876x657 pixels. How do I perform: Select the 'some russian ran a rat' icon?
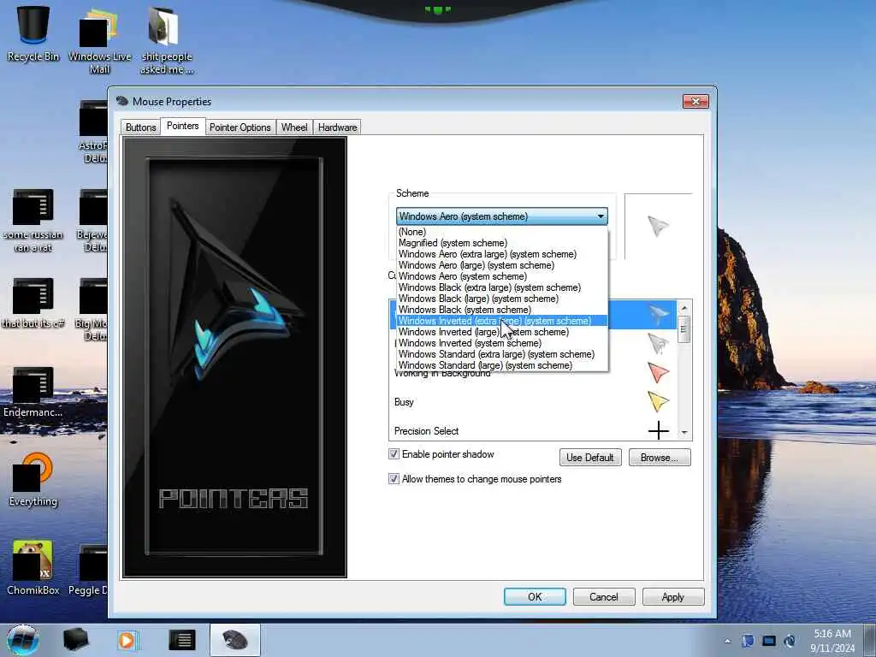coord(33,221)
